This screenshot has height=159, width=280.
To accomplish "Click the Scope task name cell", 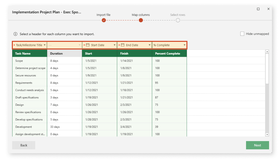I will tap(30, 61).
